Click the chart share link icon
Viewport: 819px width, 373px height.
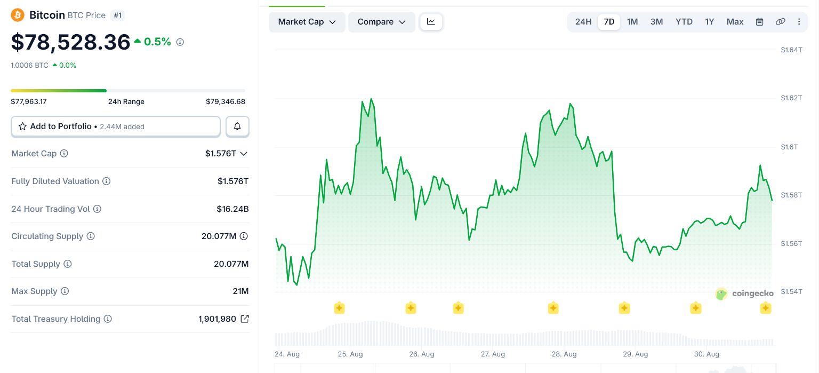(780, 22)
